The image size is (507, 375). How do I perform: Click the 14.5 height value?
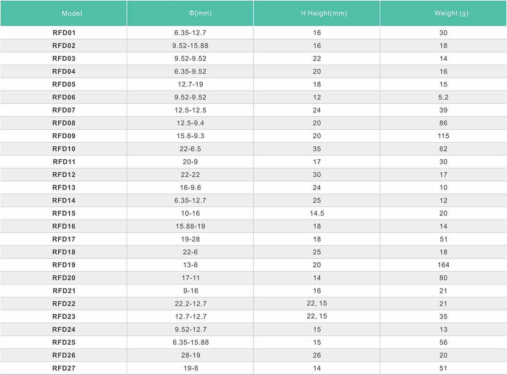[x=317, y=213]
